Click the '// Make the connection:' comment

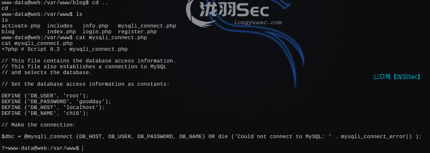[38, 125]
